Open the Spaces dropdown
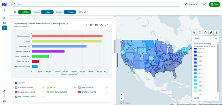This screenshot has width=222, height=105. pos(191,4)
